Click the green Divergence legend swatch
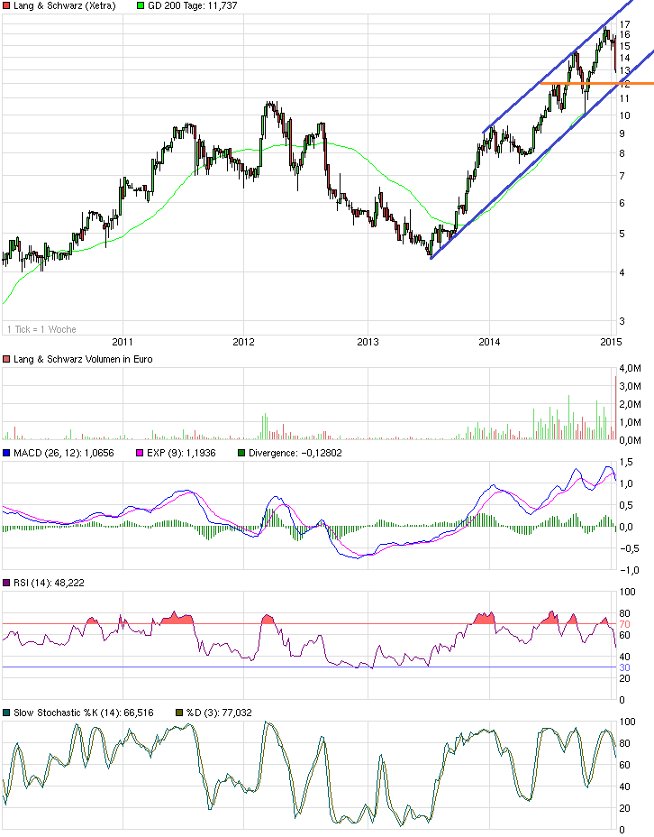654x837 pixels. click(x=241, y=453)
